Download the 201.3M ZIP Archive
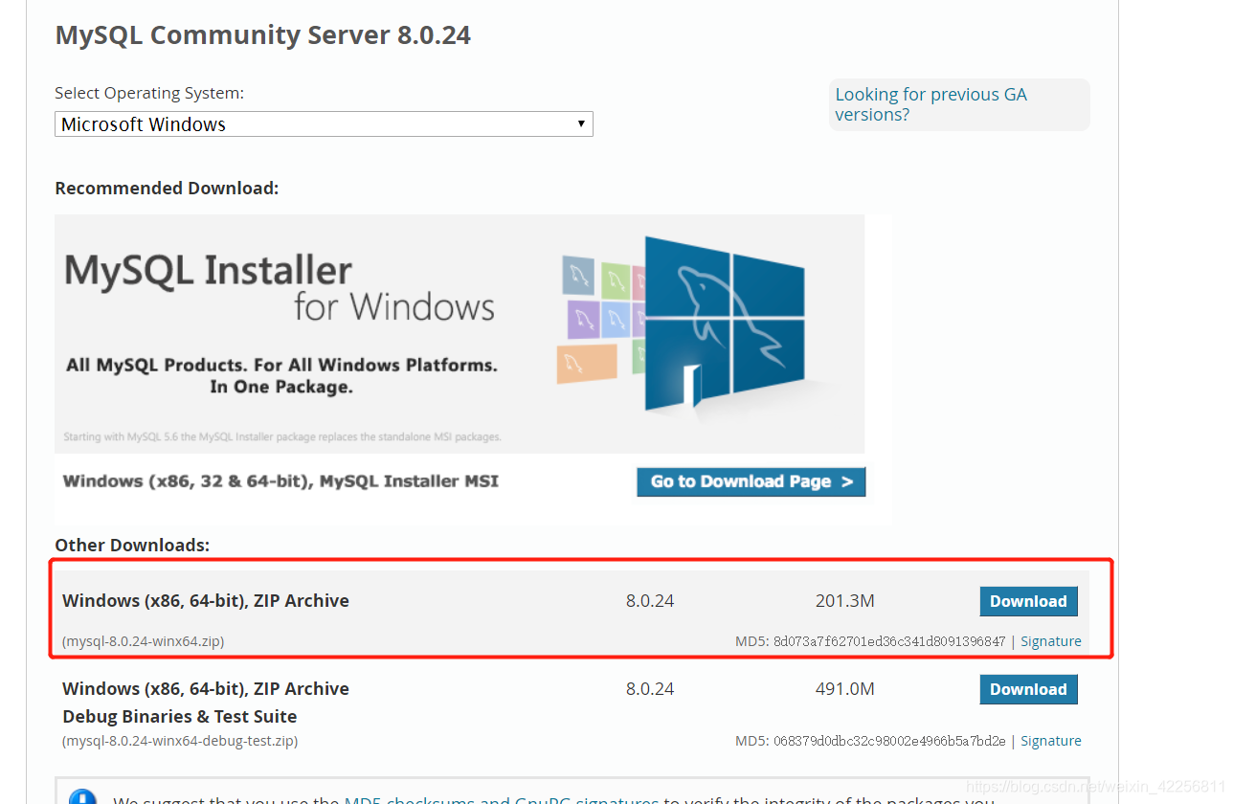This screenshot has width=1233, height=804. point(1028,601)
